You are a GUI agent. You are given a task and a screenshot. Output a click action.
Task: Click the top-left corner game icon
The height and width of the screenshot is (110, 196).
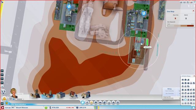click(x=2, y=2)
